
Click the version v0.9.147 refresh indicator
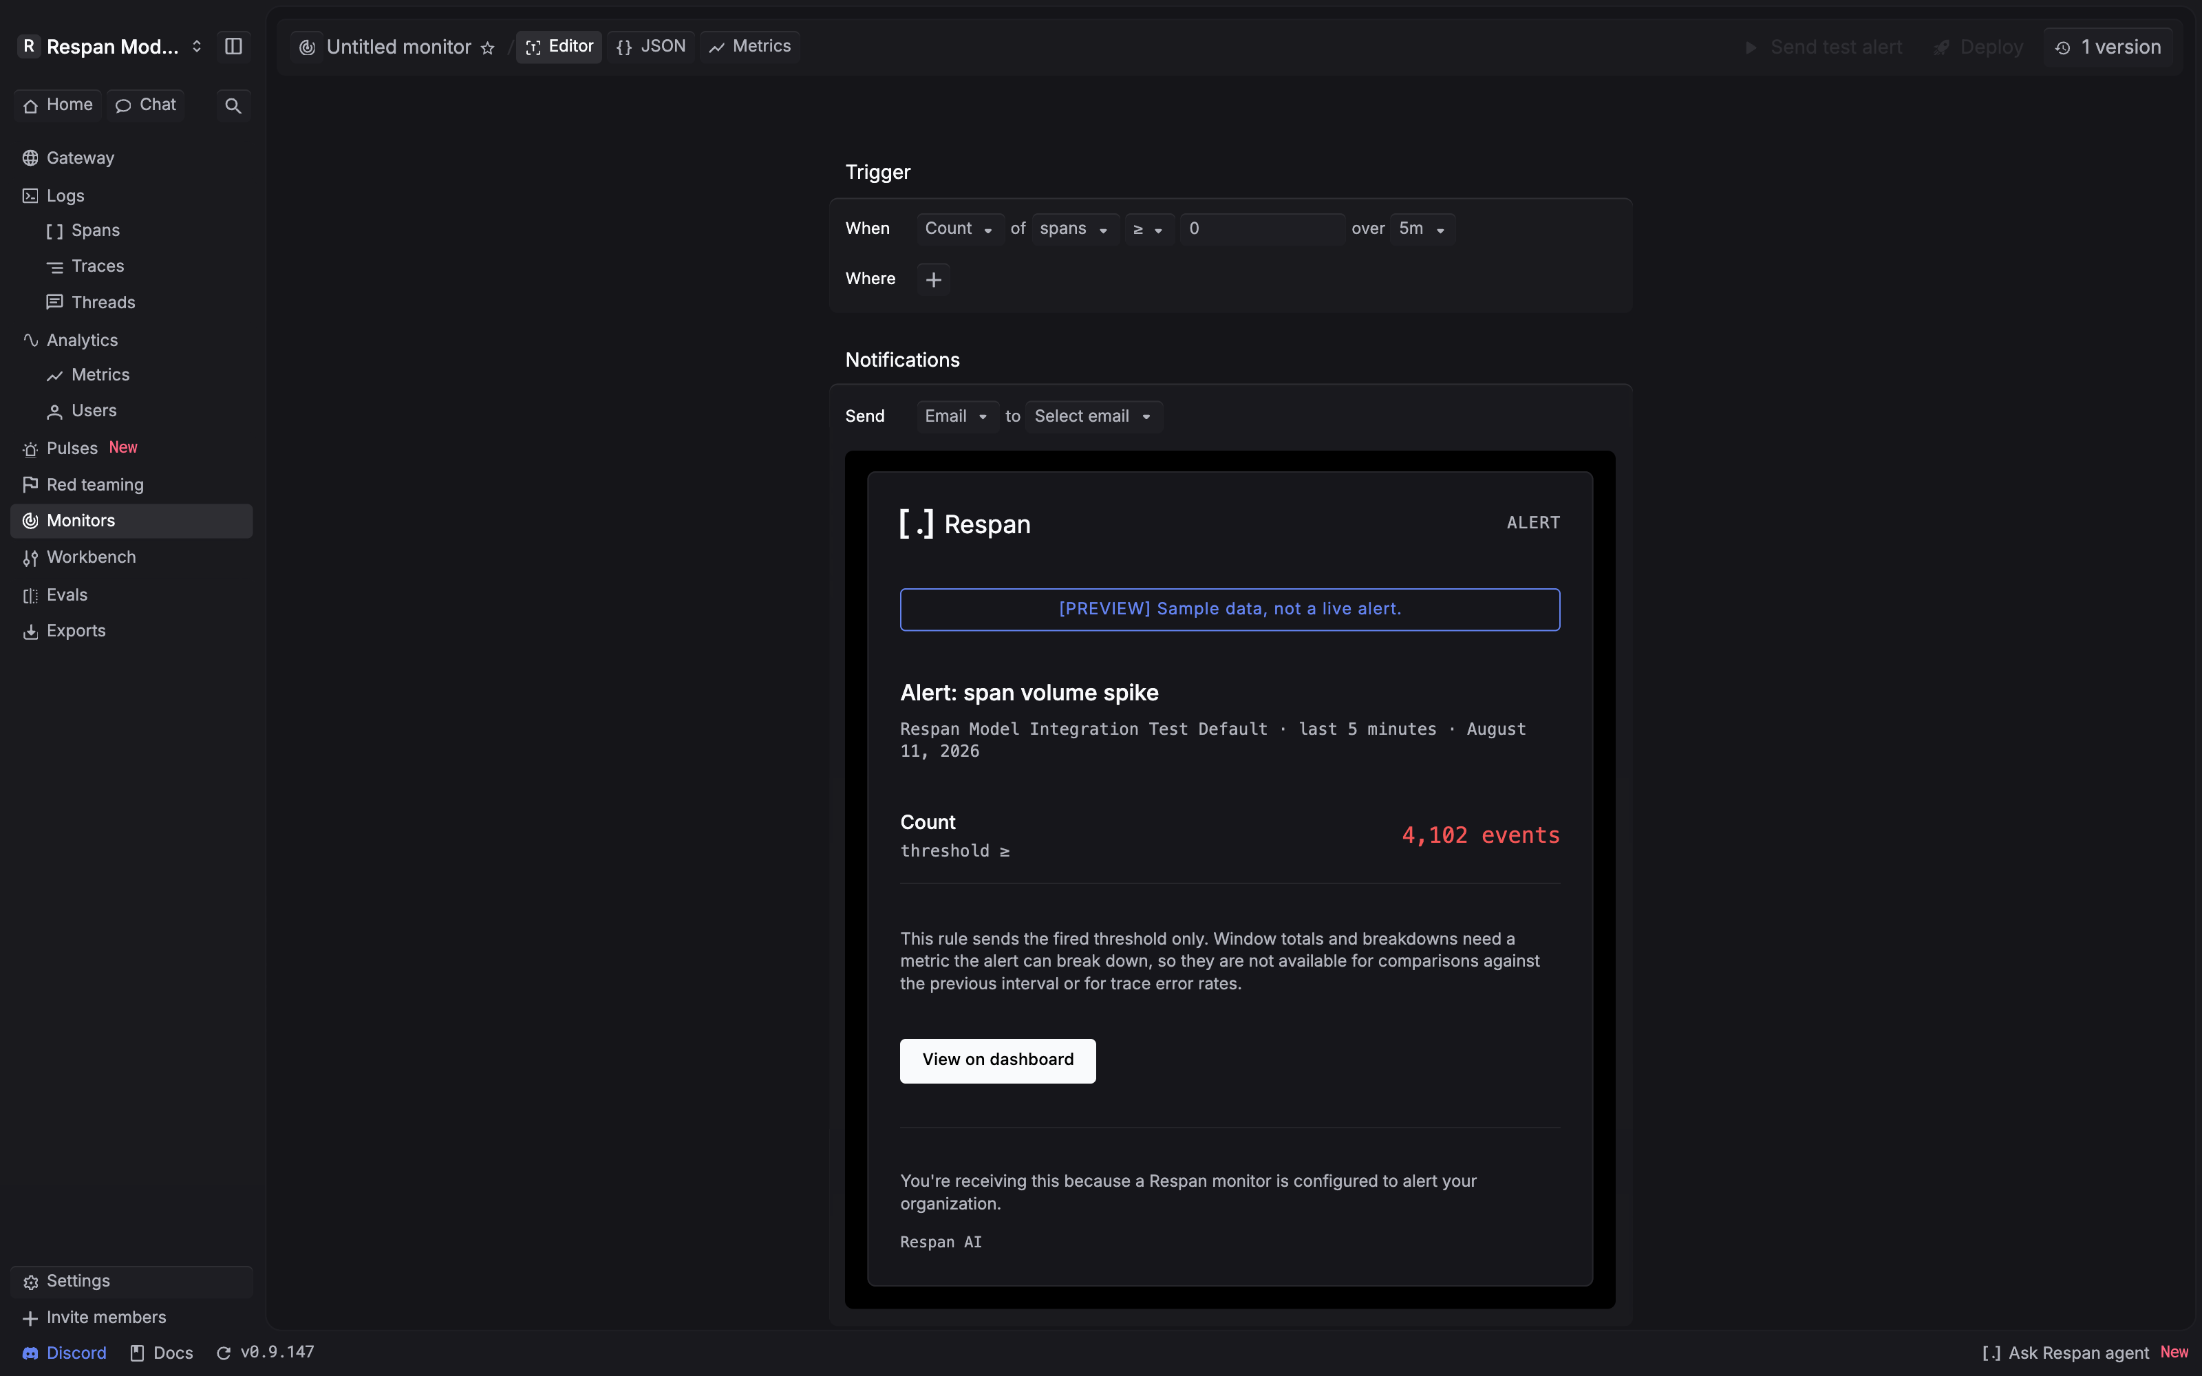click(266, 1353)
